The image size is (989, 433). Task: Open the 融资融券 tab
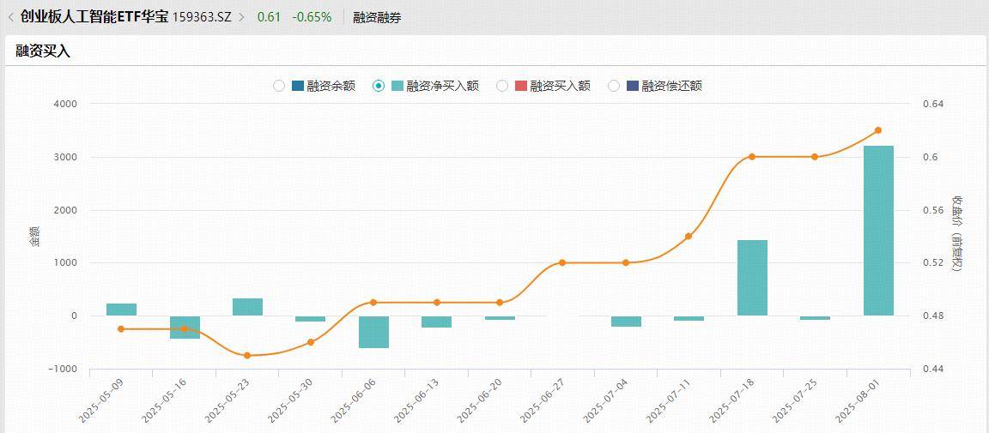click(x=377, y=17)
